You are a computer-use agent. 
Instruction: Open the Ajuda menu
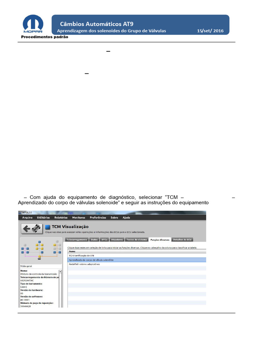(x=126, y=218)
